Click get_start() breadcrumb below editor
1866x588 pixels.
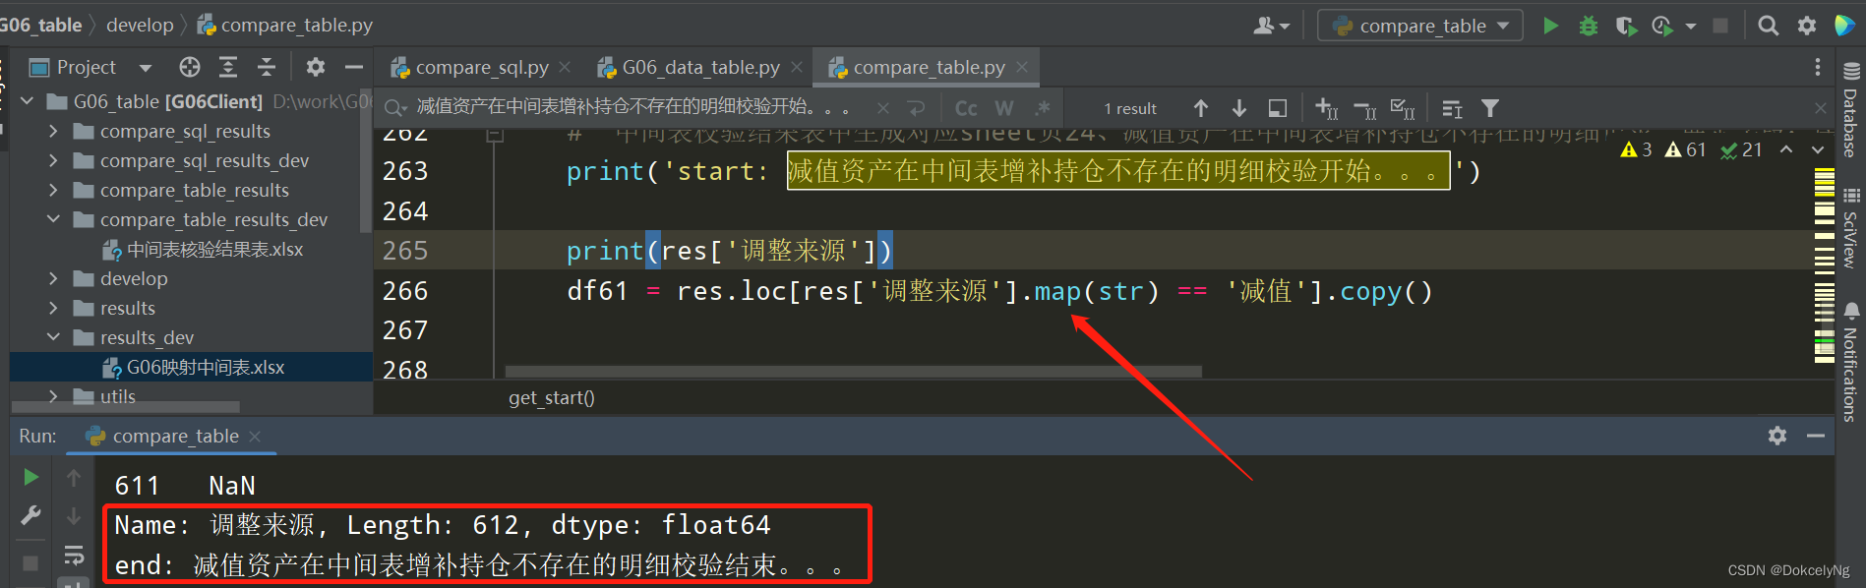552,397
